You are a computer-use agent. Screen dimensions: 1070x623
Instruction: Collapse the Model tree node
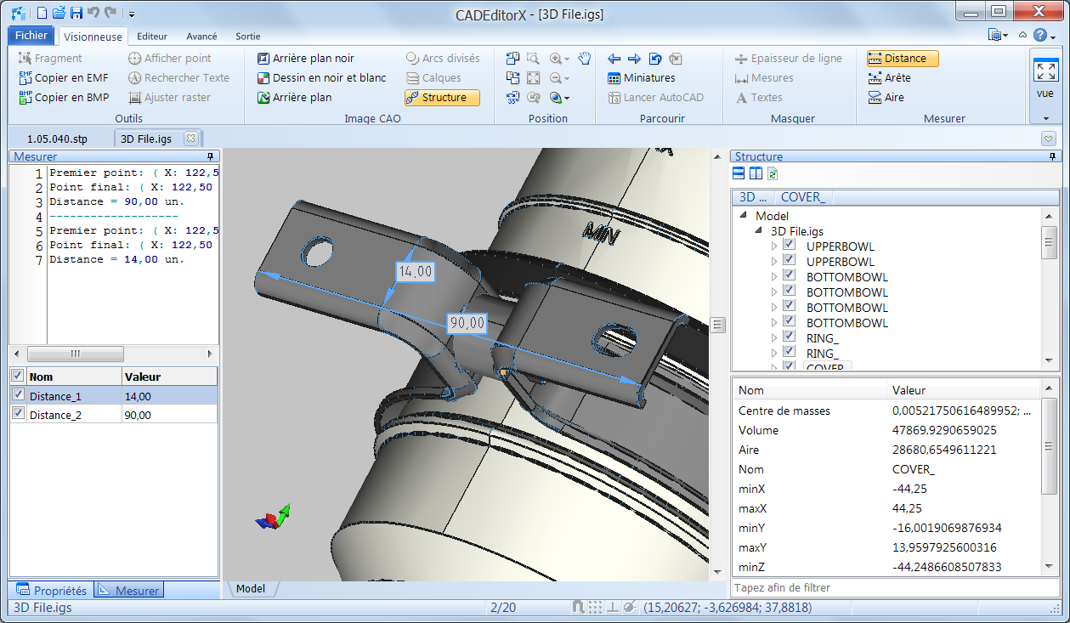click(x=744, y=216)
